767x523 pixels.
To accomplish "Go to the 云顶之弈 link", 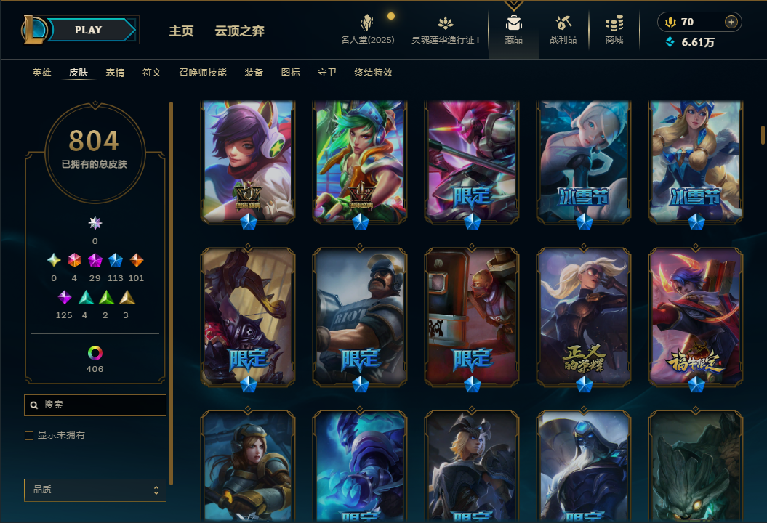I will [240, 31].
